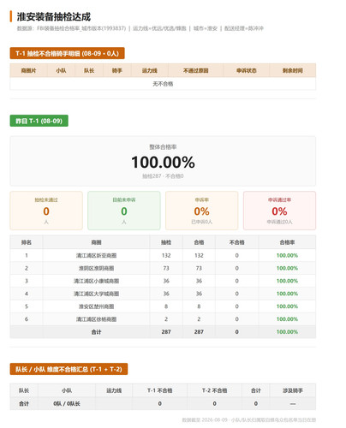
Task: Click the 申诉状态 column header
Action: [x=246, y=70]
